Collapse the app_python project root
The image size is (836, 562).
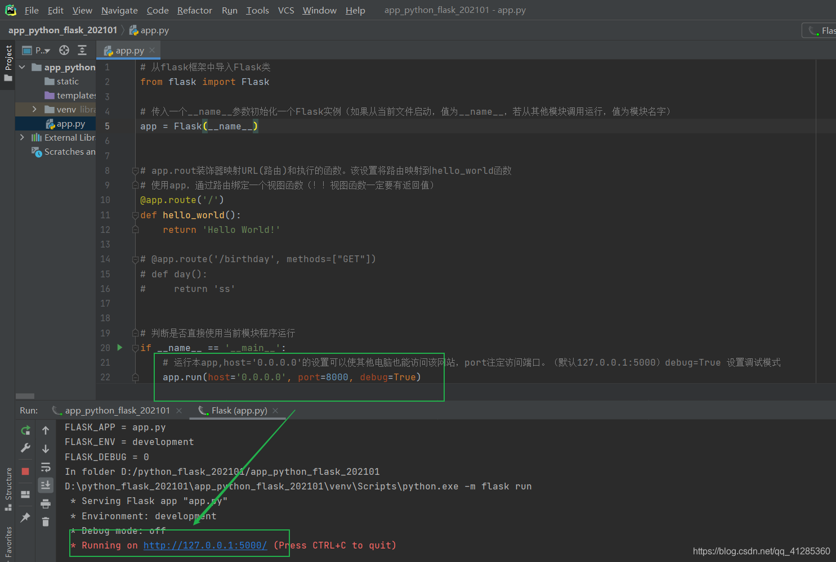22,67
